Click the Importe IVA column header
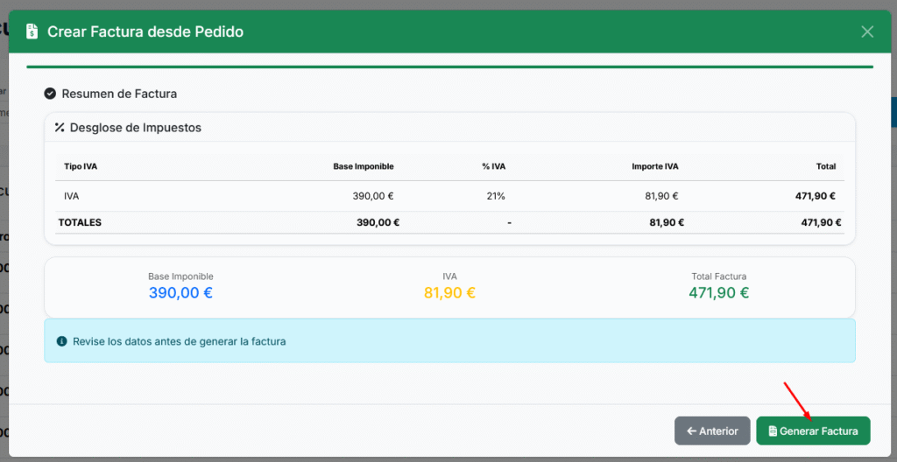This screenshot has height=462, width=897. pyautogui.click(x=654, y=166)
